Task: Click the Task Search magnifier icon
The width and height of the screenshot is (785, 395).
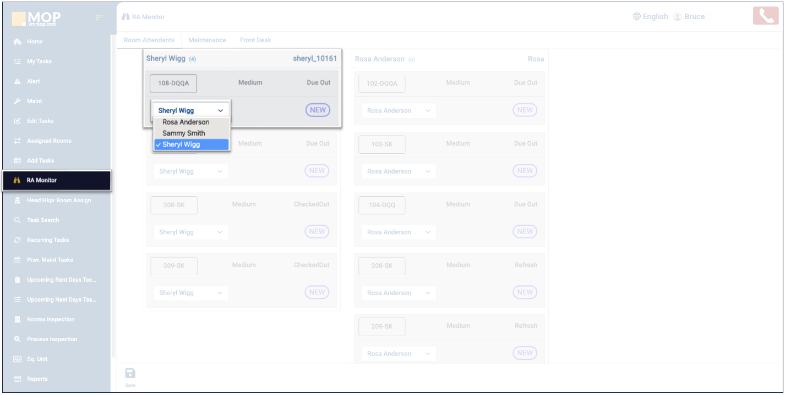Action: coord(17,220)
